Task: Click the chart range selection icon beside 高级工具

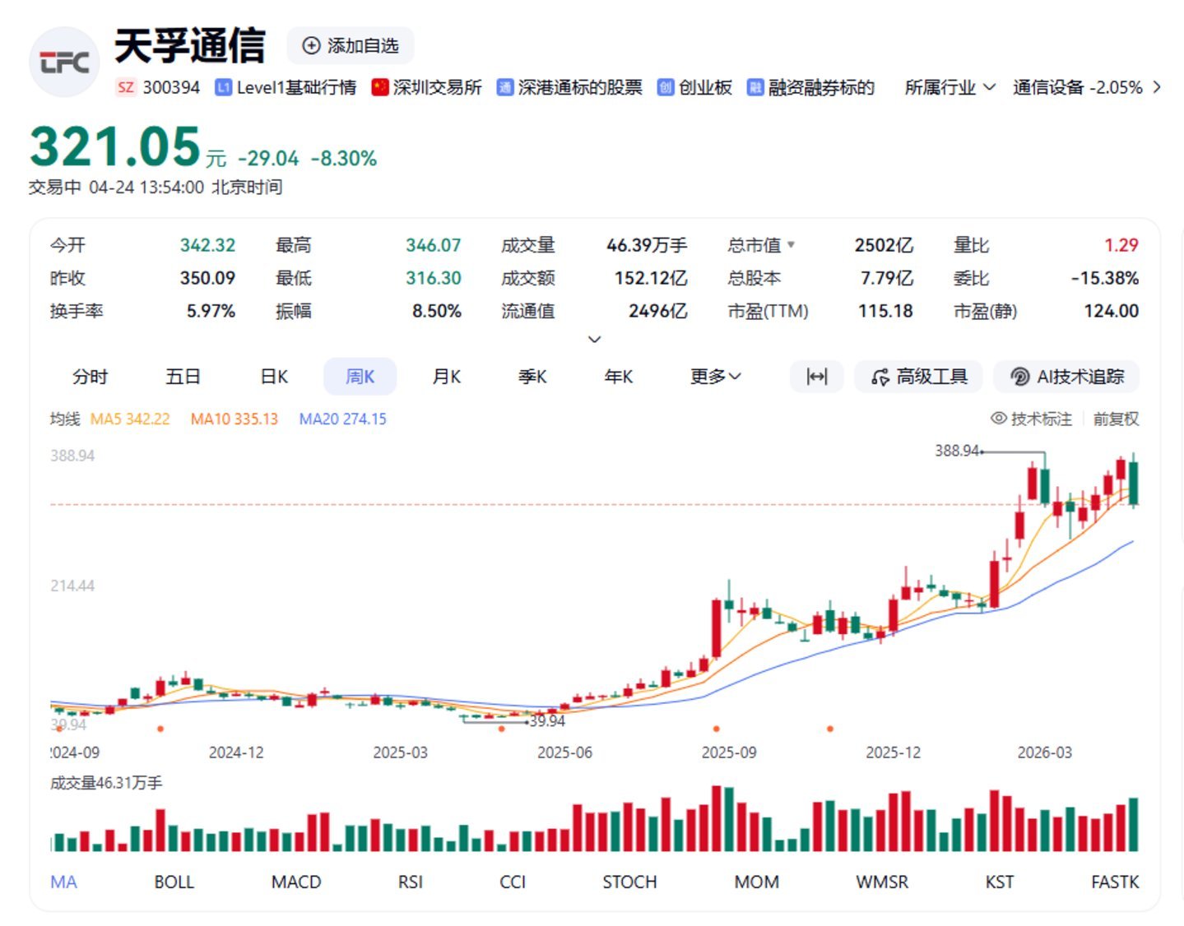Action: click(x=816, y=377)
